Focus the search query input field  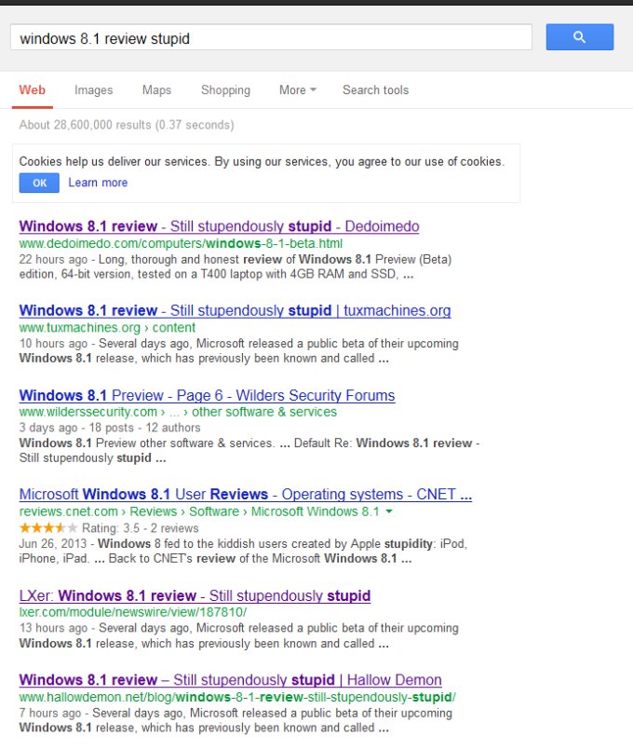coord(271,37)
